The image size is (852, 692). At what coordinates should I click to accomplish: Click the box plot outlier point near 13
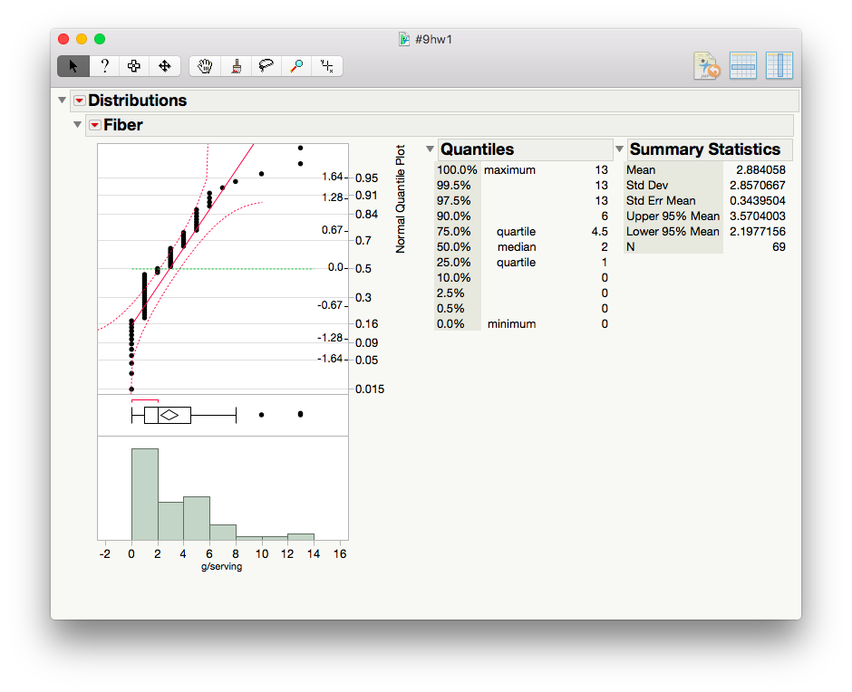[x=301, y=415]
